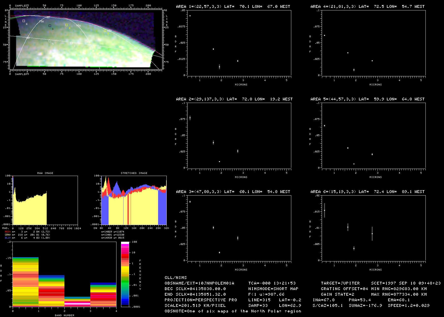Click the "OBSNAME/EXT=10JNNPOLEM01A" text
This screenshot has height=317, width=444.
click(x=199, y=283)
